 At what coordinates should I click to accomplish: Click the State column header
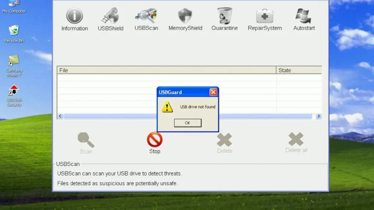pos(299,70)
